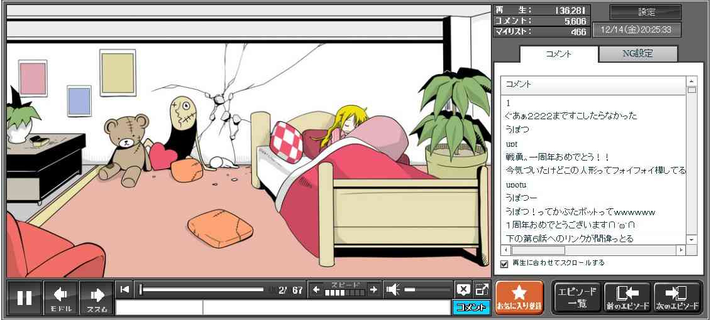Image resolution: width=711 pixels, height=320 pixels.
Task: Add to favorites with star button
Action: coord(519,297)
